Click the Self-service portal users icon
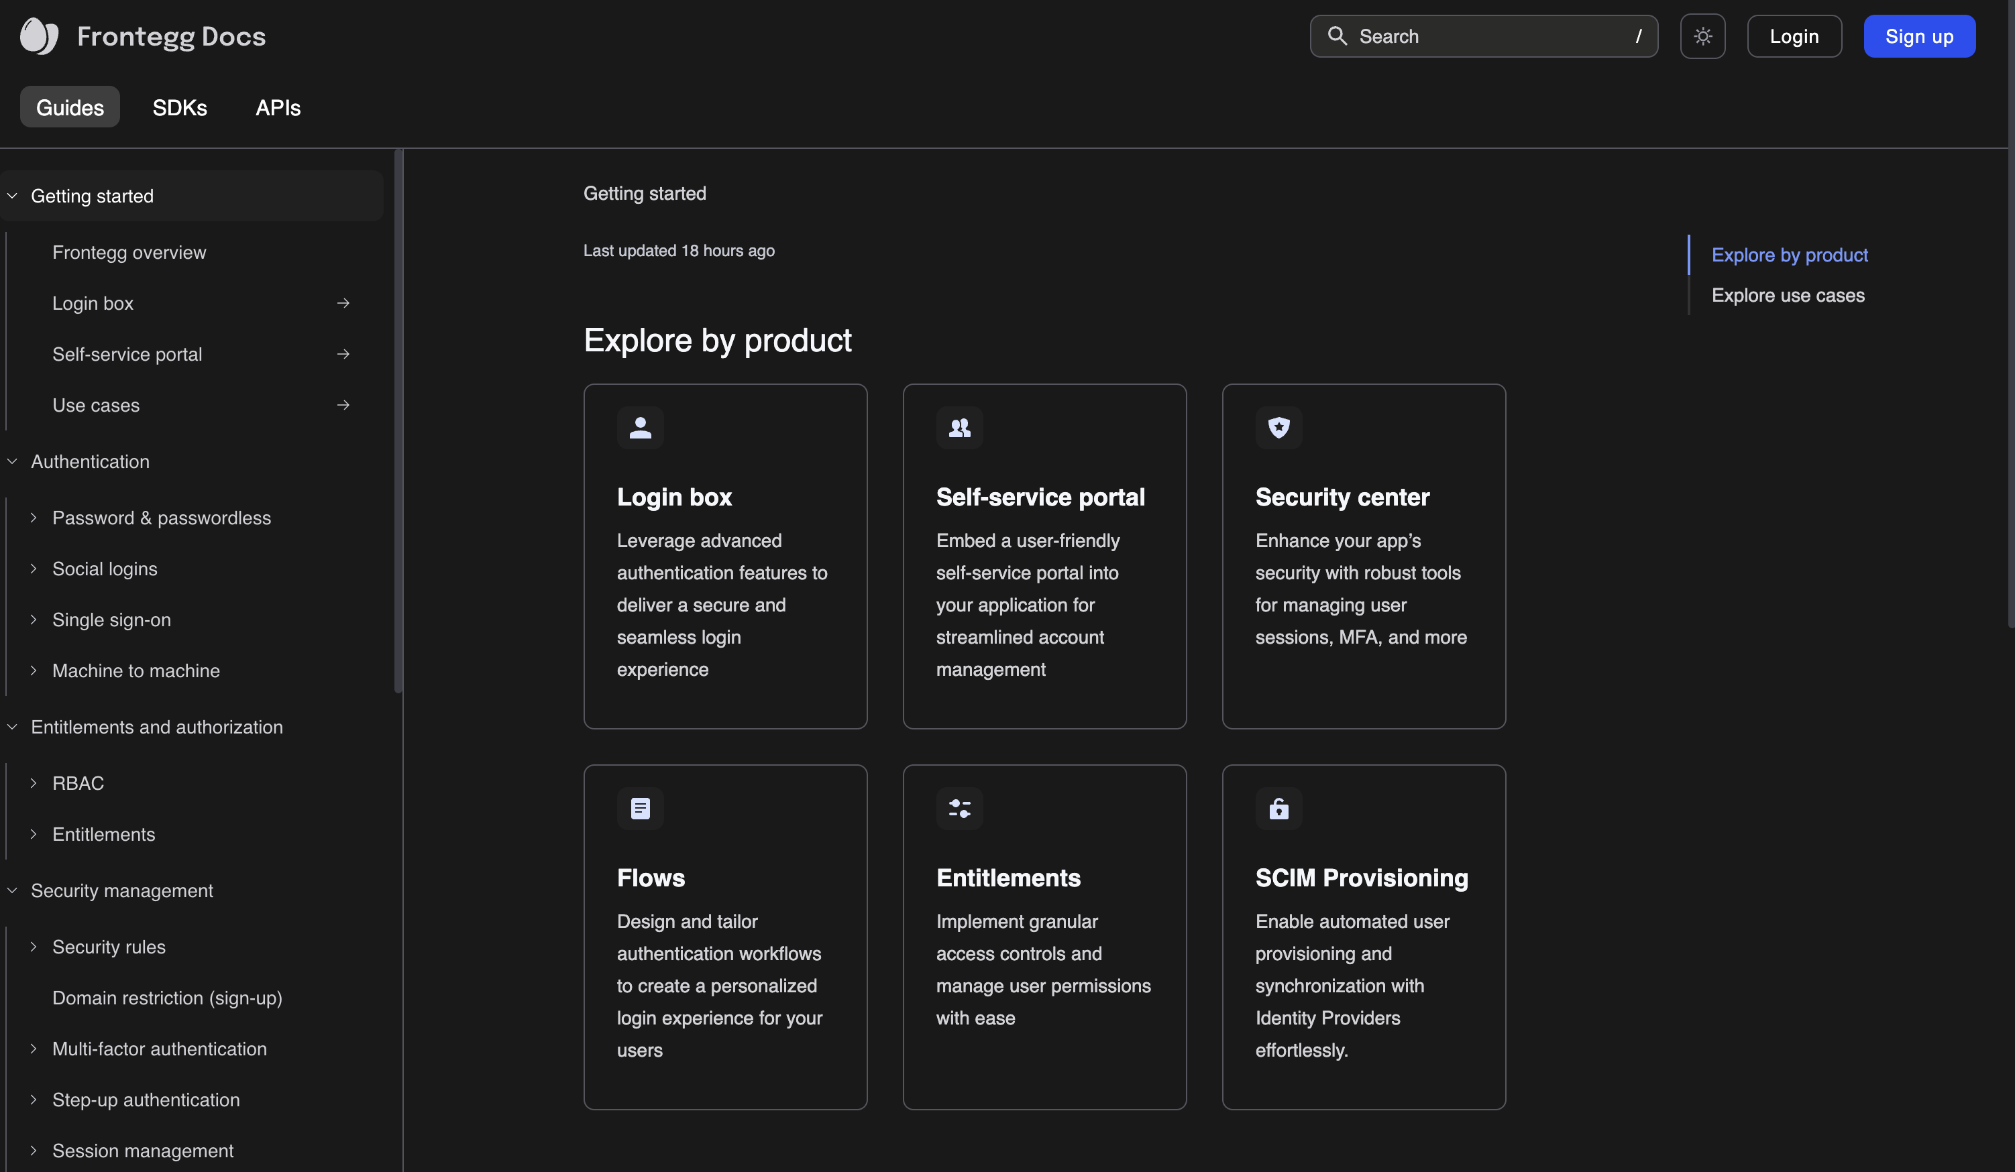The height and width of the screenshot is (1172, 2015). [959, 428]
